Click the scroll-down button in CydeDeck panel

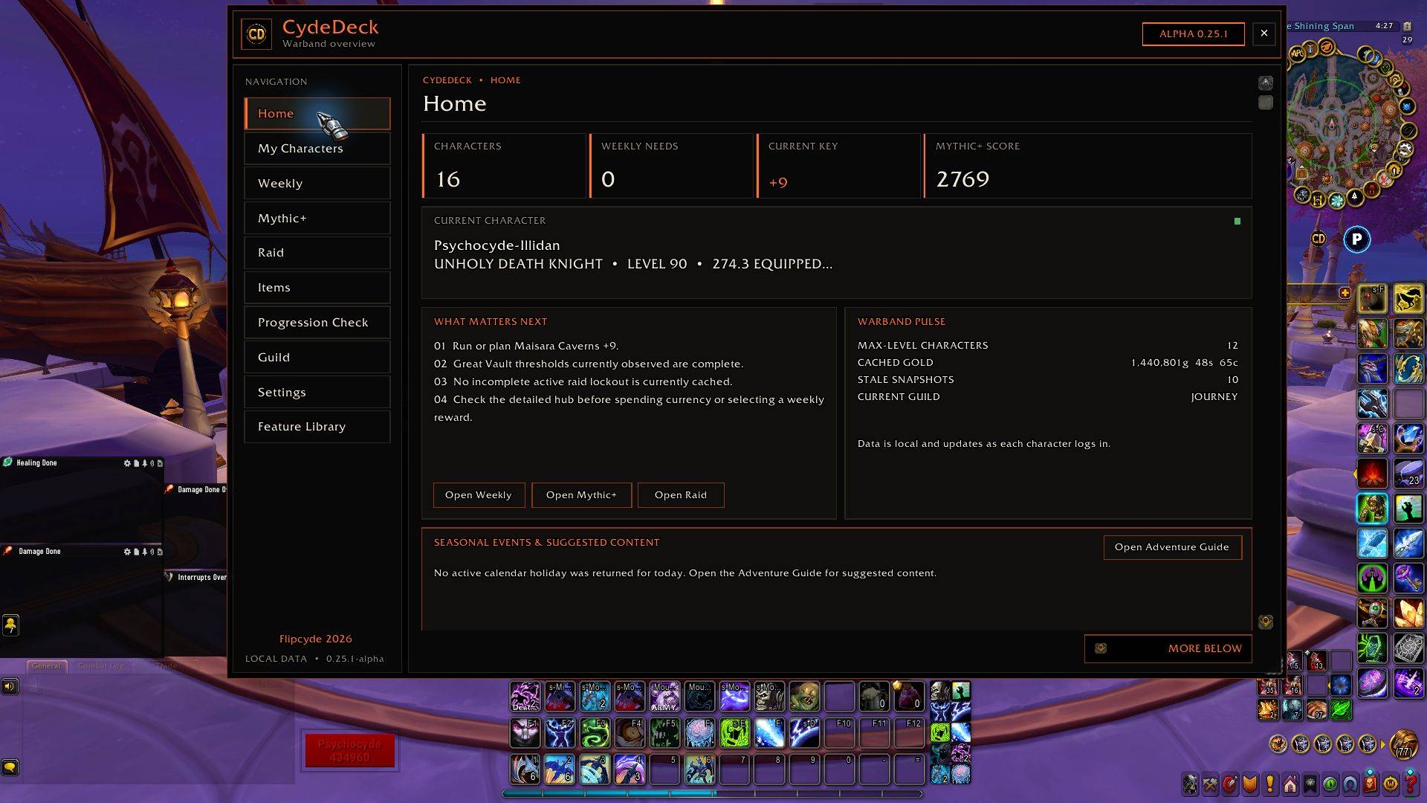tap(1266, 622)
